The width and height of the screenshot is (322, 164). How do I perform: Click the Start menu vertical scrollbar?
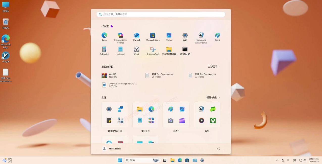(230, 70)
